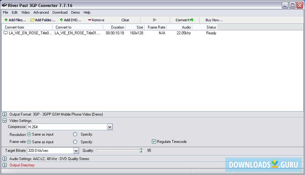Click the River Past app icon in title bar
Screen dimensions: 305x175
4,5
